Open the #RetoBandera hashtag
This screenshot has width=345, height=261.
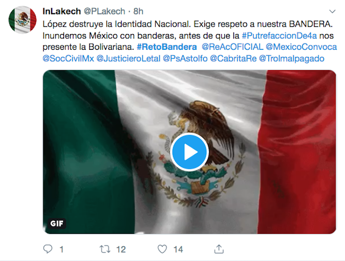pyautogui.click(x=167, y=47)
